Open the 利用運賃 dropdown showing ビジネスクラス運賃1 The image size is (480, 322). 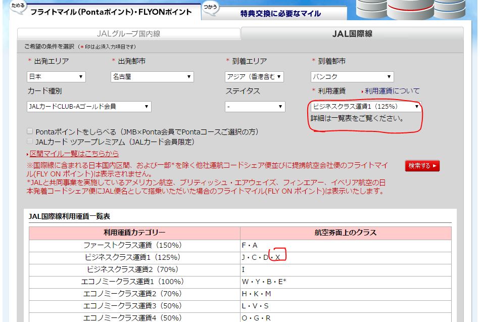(366, 106)
